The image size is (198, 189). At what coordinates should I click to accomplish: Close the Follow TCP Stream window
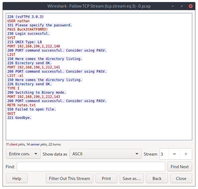(190, 6)
